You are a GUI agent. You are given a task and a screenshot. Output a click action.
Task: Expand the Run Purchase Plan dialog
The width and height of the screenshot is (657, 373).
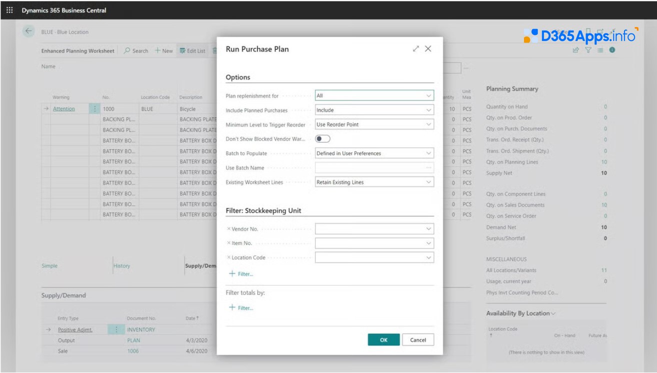click(415, 49)
